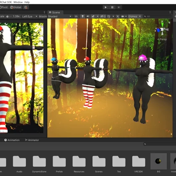Open the Shaded draw mode dropdown
This screenshot has width=176, height=176.
pyautogui.click(x=60, y=16)
